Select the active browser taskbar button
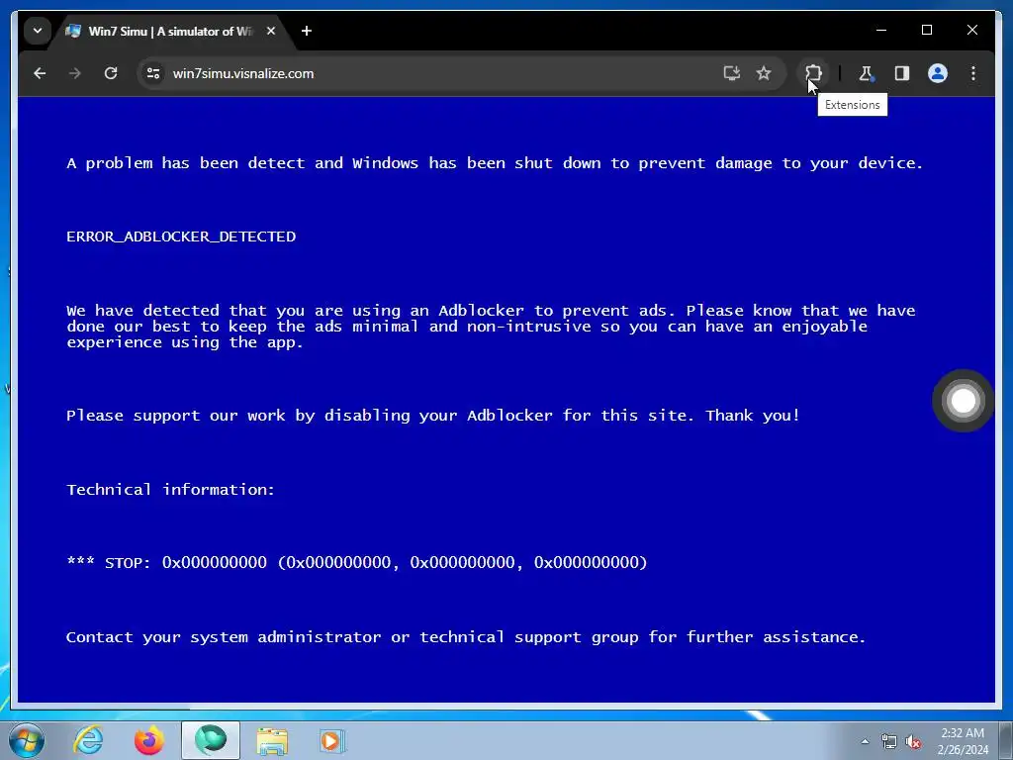Image resolution: width=1013 pixels, height=760 pixels. point(211,740)
